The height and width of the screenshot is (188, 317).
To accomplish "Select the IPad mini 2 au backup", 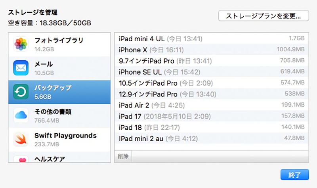I will coord(212,139).
